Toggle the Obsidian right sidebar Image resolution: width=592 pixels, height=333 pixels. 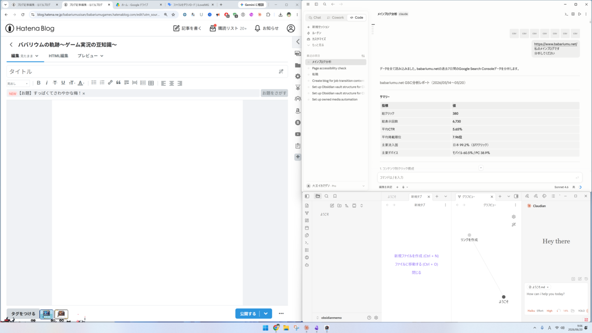(x=516, y=196)
